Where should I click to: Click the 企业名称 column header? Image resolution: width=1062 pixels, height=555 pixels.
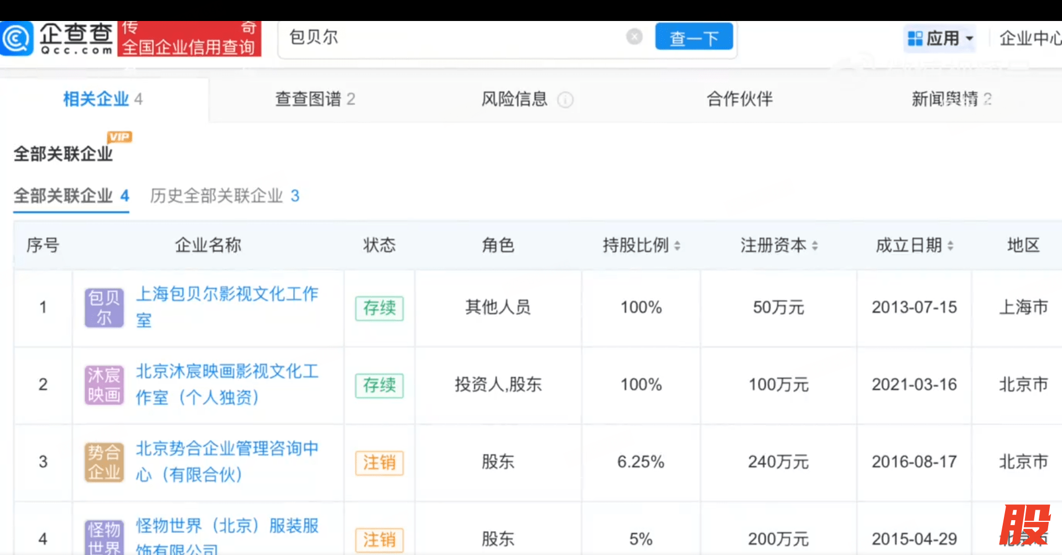pos(208,245)
